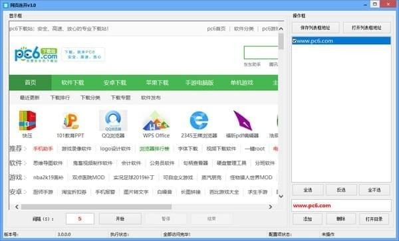The image size is (399, 241).
Task: Click the QQ浏览器 icon
Action: 113,121
